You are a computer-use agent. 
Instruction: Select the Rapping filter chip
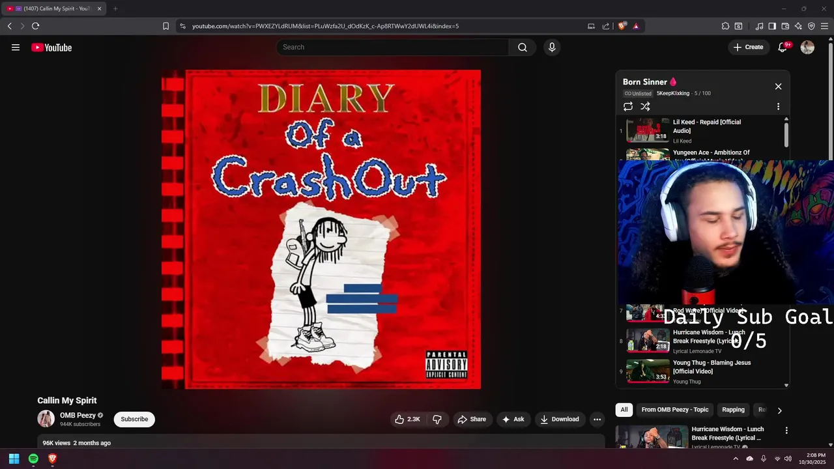tap(733, 410)
